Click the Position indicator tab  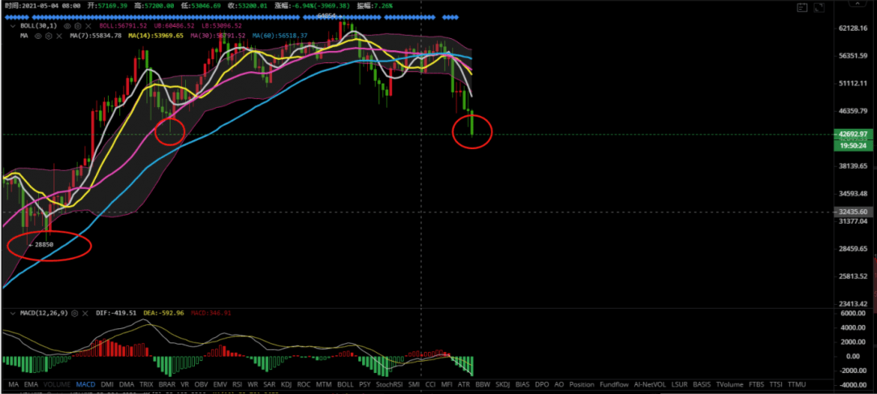tap(581, 384)
